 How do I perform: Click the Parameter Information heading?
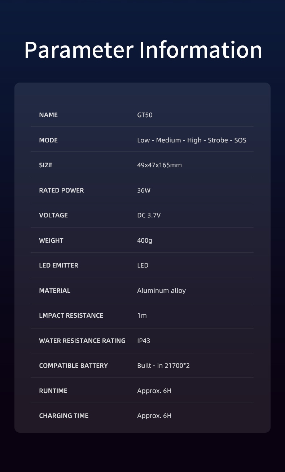click(143, 50)
